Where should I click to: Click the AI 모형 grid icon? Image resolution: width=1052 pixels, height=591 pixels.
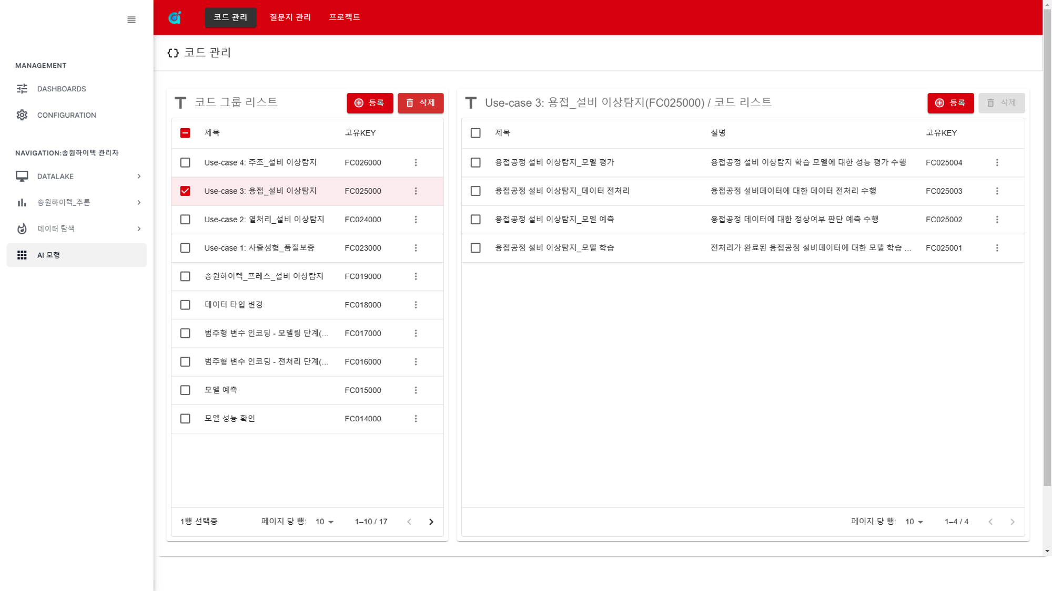pyautogui.click(x=22, y=255)
